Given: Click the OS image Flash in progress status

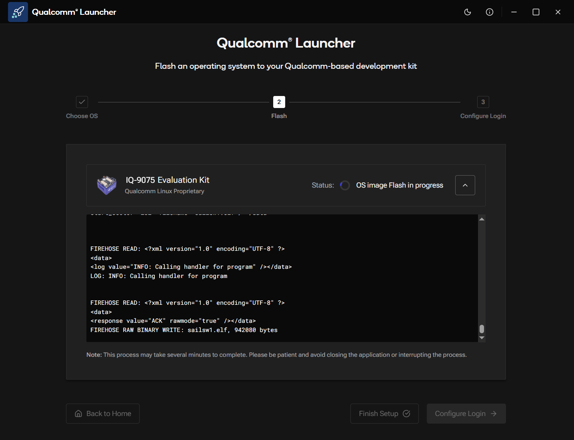Looking at the screenshot, I should (400, 185).
